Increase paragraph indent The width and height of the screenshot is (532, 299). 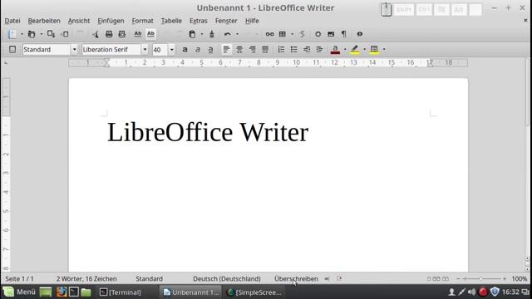(x=319, y=50)
